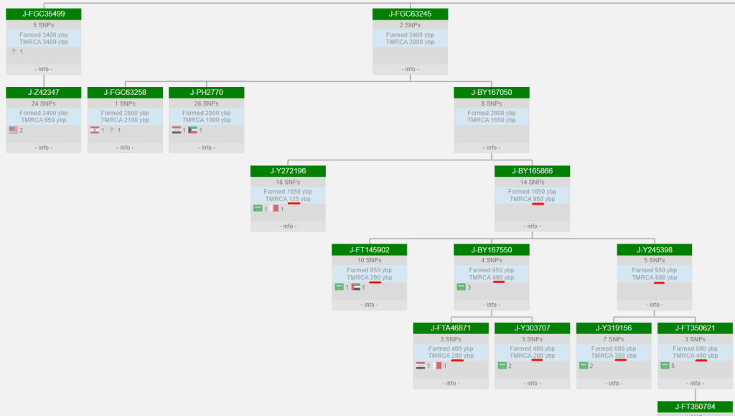
Task: Click the Lebanon flag in J-FGC63258 node
Action: 94,130
